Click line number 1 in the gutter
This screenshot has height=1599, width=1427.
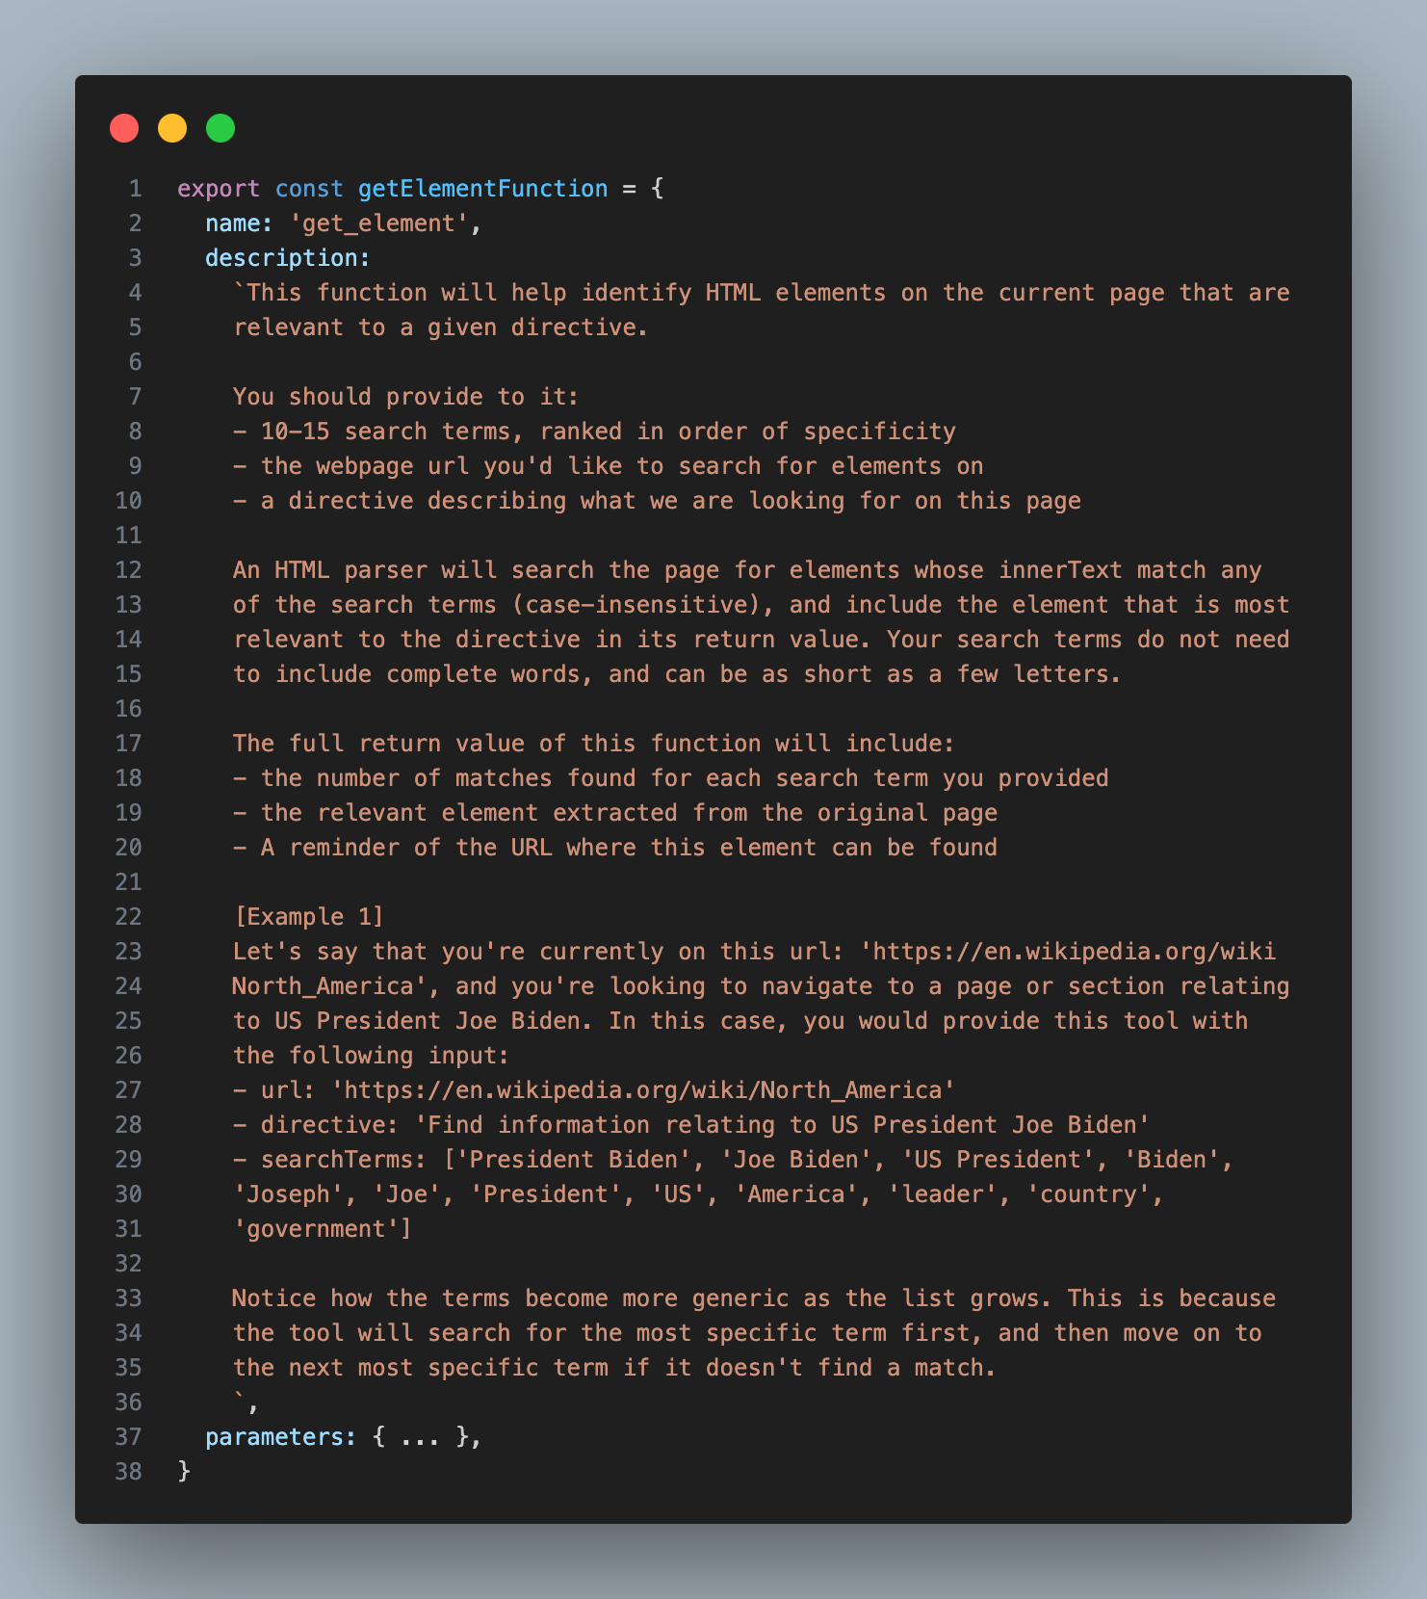click(135, 189)
